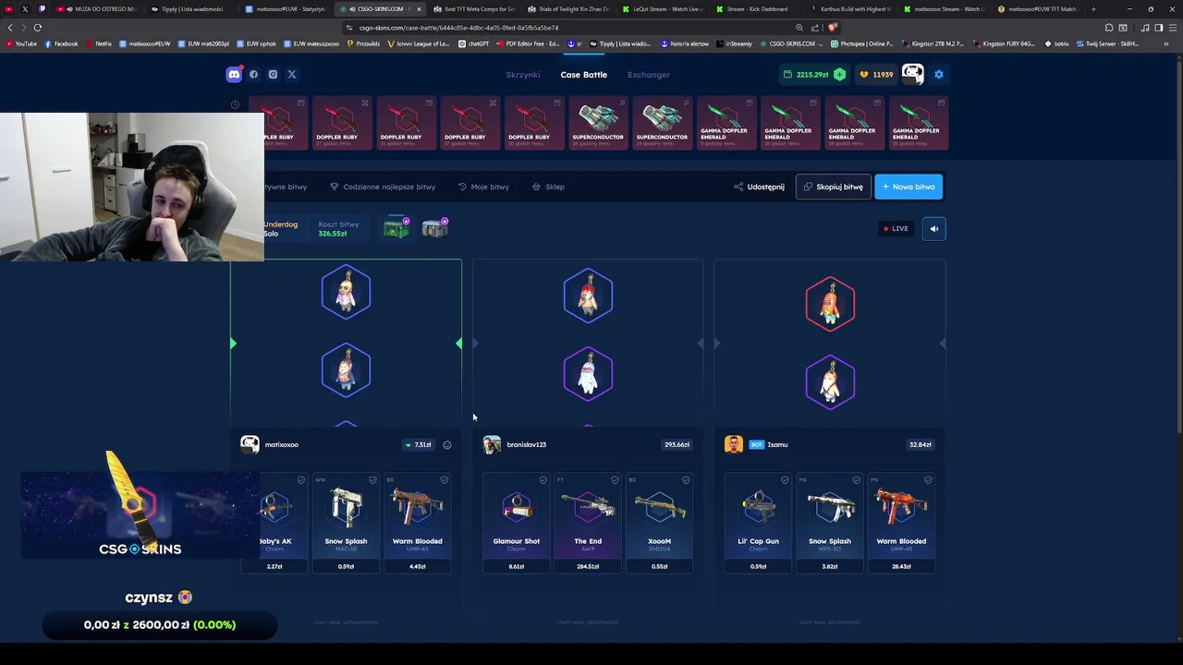This screenshot has height=665, width=1183.
Task: Click shield check on Lil' Cap Gun card
Action: 785,480
